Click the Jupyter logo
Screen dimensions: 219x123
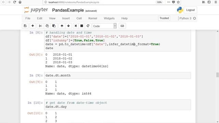[36, 10]
